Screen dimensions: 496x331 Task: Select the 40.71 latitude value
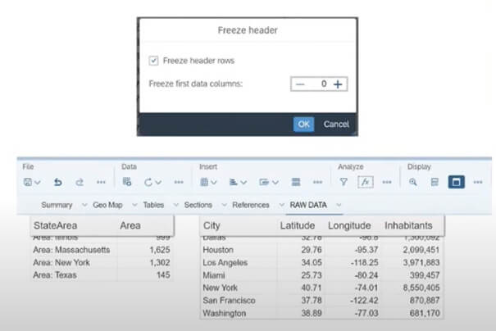point(312,288)
